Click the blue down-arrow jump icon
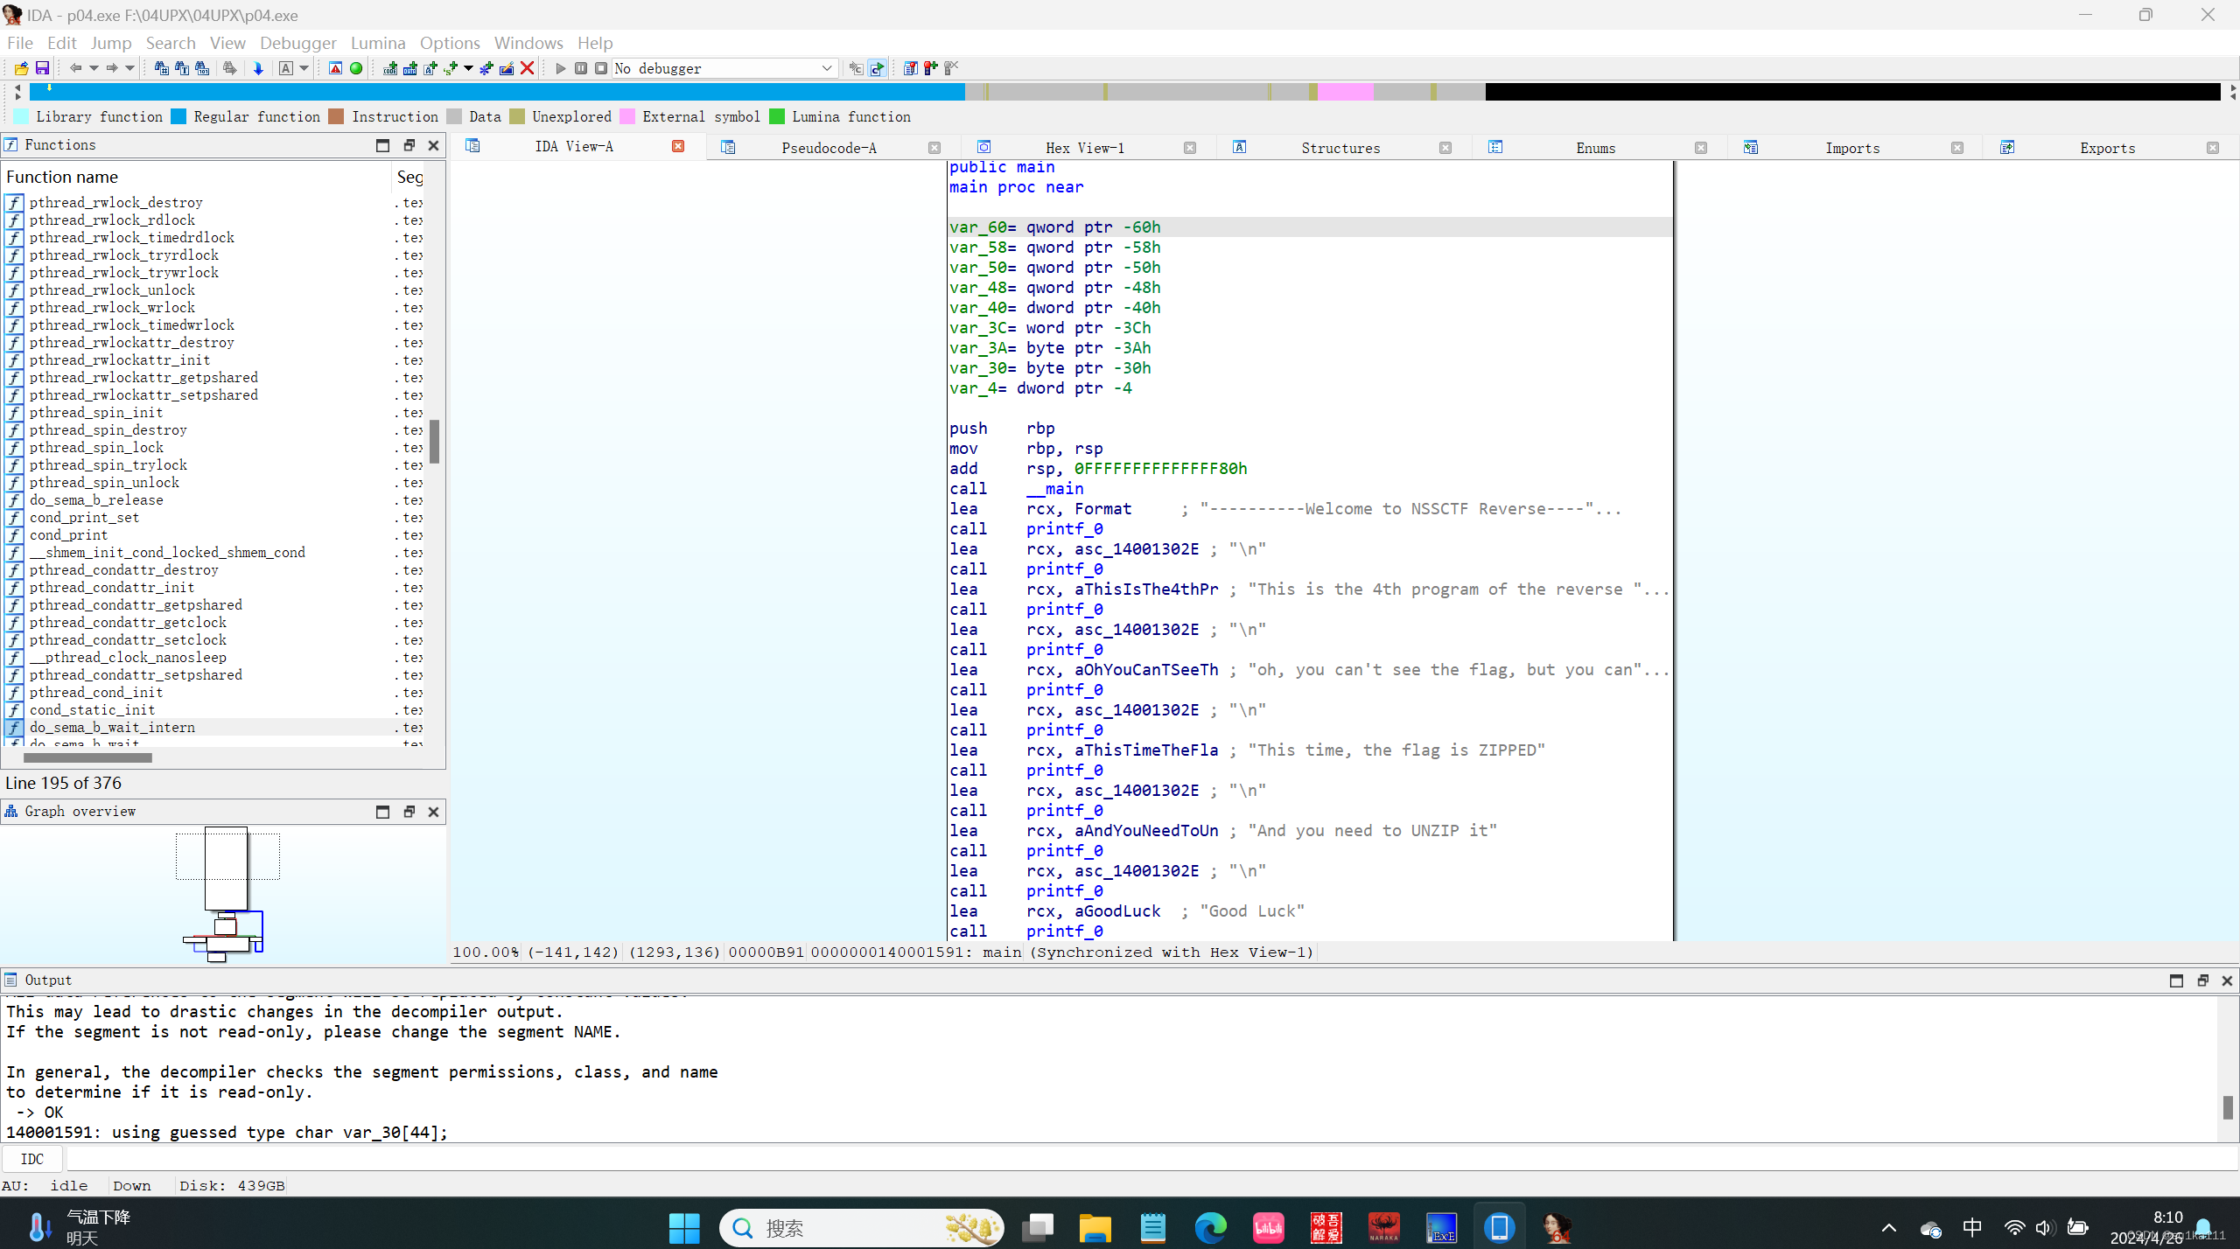The width and height of the screenshot is (2240, 1249). [x=258, y=68]
